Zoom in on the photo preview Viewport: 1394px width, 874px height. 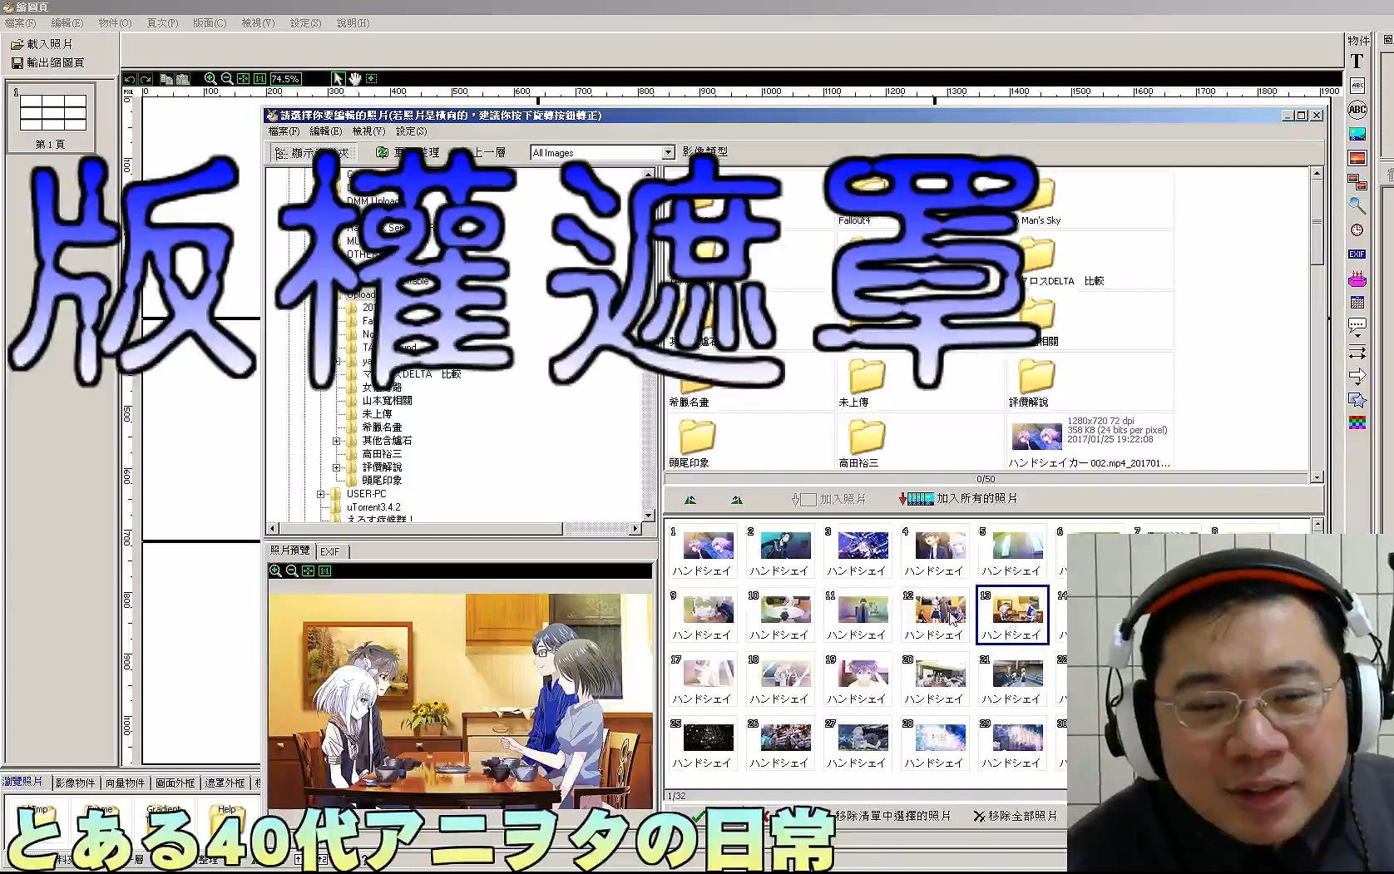(x=275, y=570)
